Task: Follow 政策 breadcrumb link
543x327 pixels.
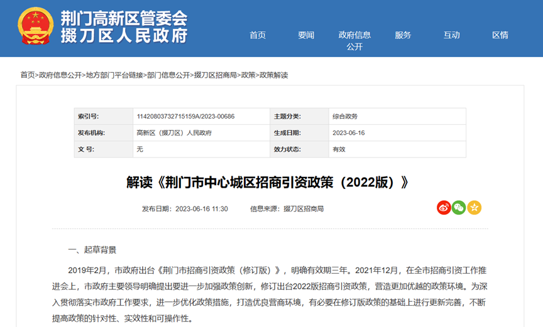Action: pyautogui.click(x=248, y=75)
